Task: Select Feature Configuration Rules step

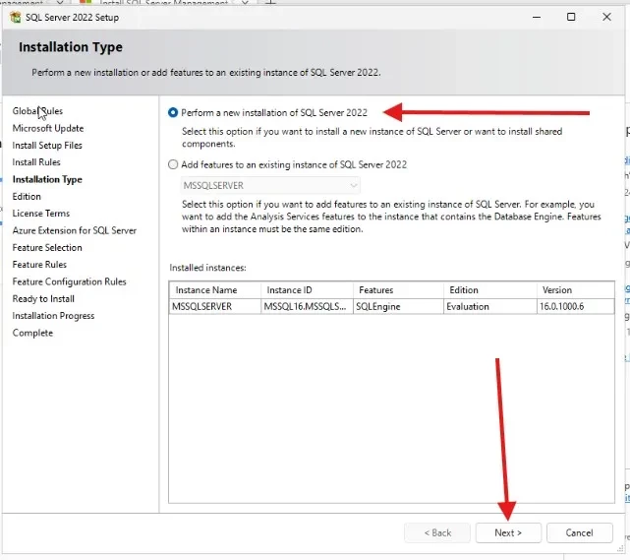Action: 69,281
